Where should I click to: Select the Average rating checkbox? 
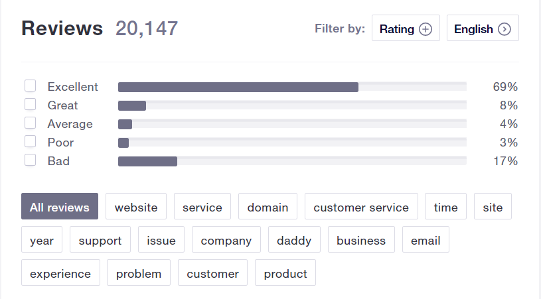(30, 123)
